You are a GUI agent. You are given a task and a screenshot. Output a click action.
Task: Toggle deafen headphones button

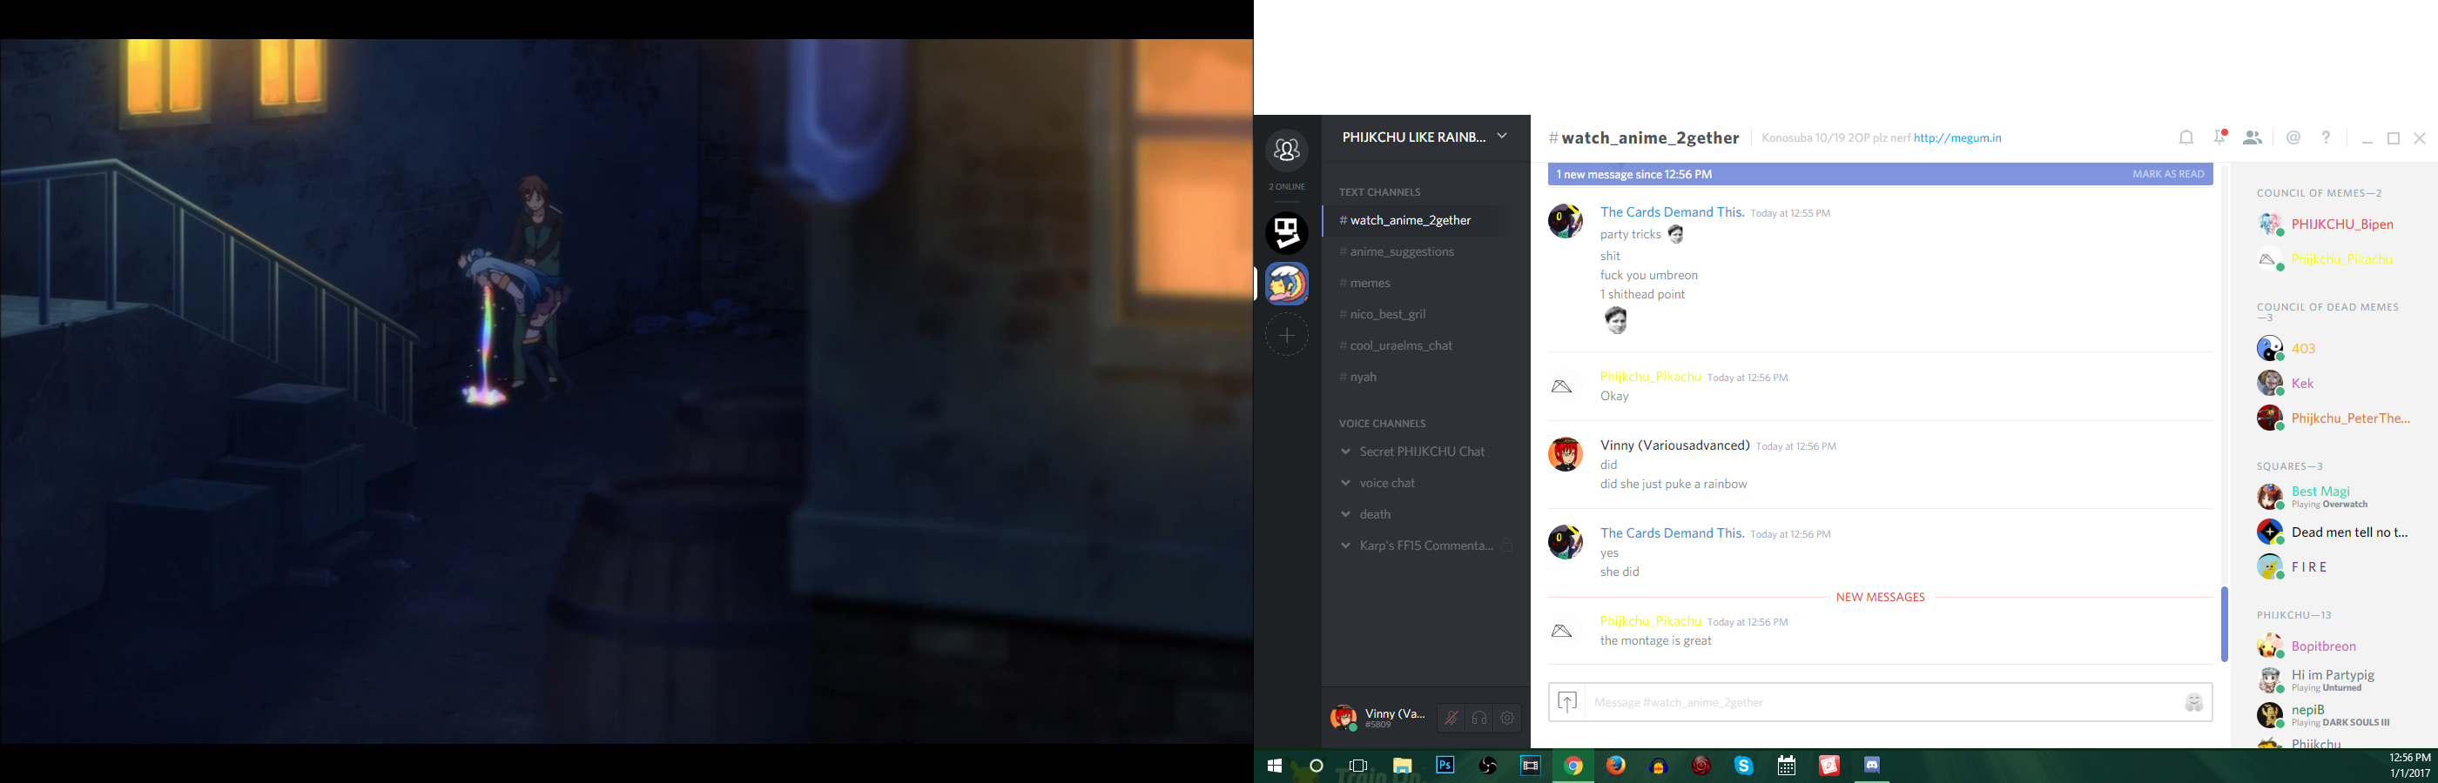[1479, 718]
